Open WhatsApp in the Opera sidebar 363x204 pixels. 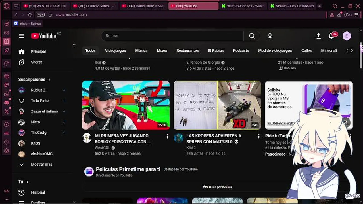[6, 94]
